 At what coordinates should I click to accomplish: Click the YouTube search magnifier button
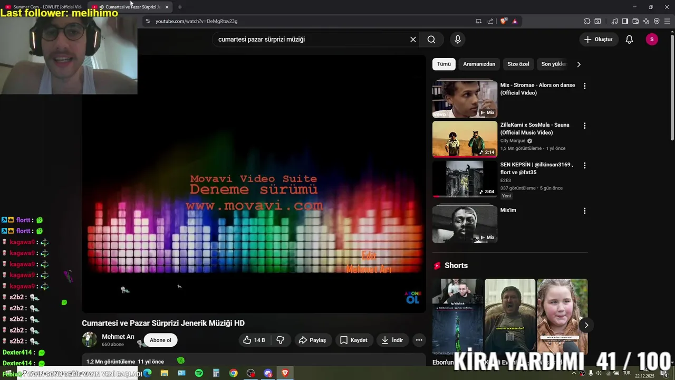431,40
